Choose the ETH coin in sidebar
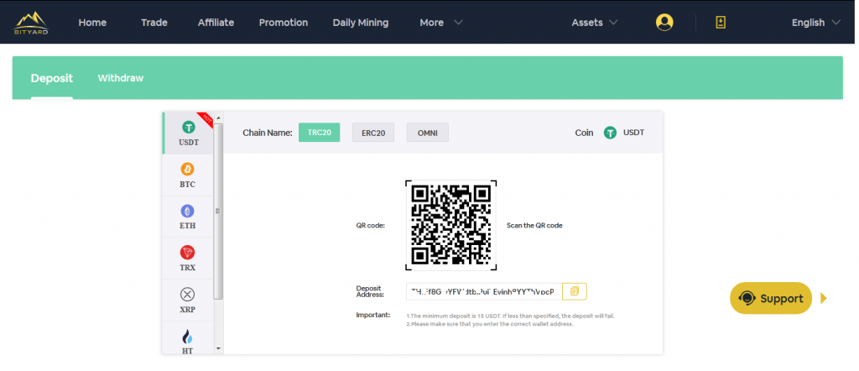This screenshot has height=371, width=859. coord(188,216)
